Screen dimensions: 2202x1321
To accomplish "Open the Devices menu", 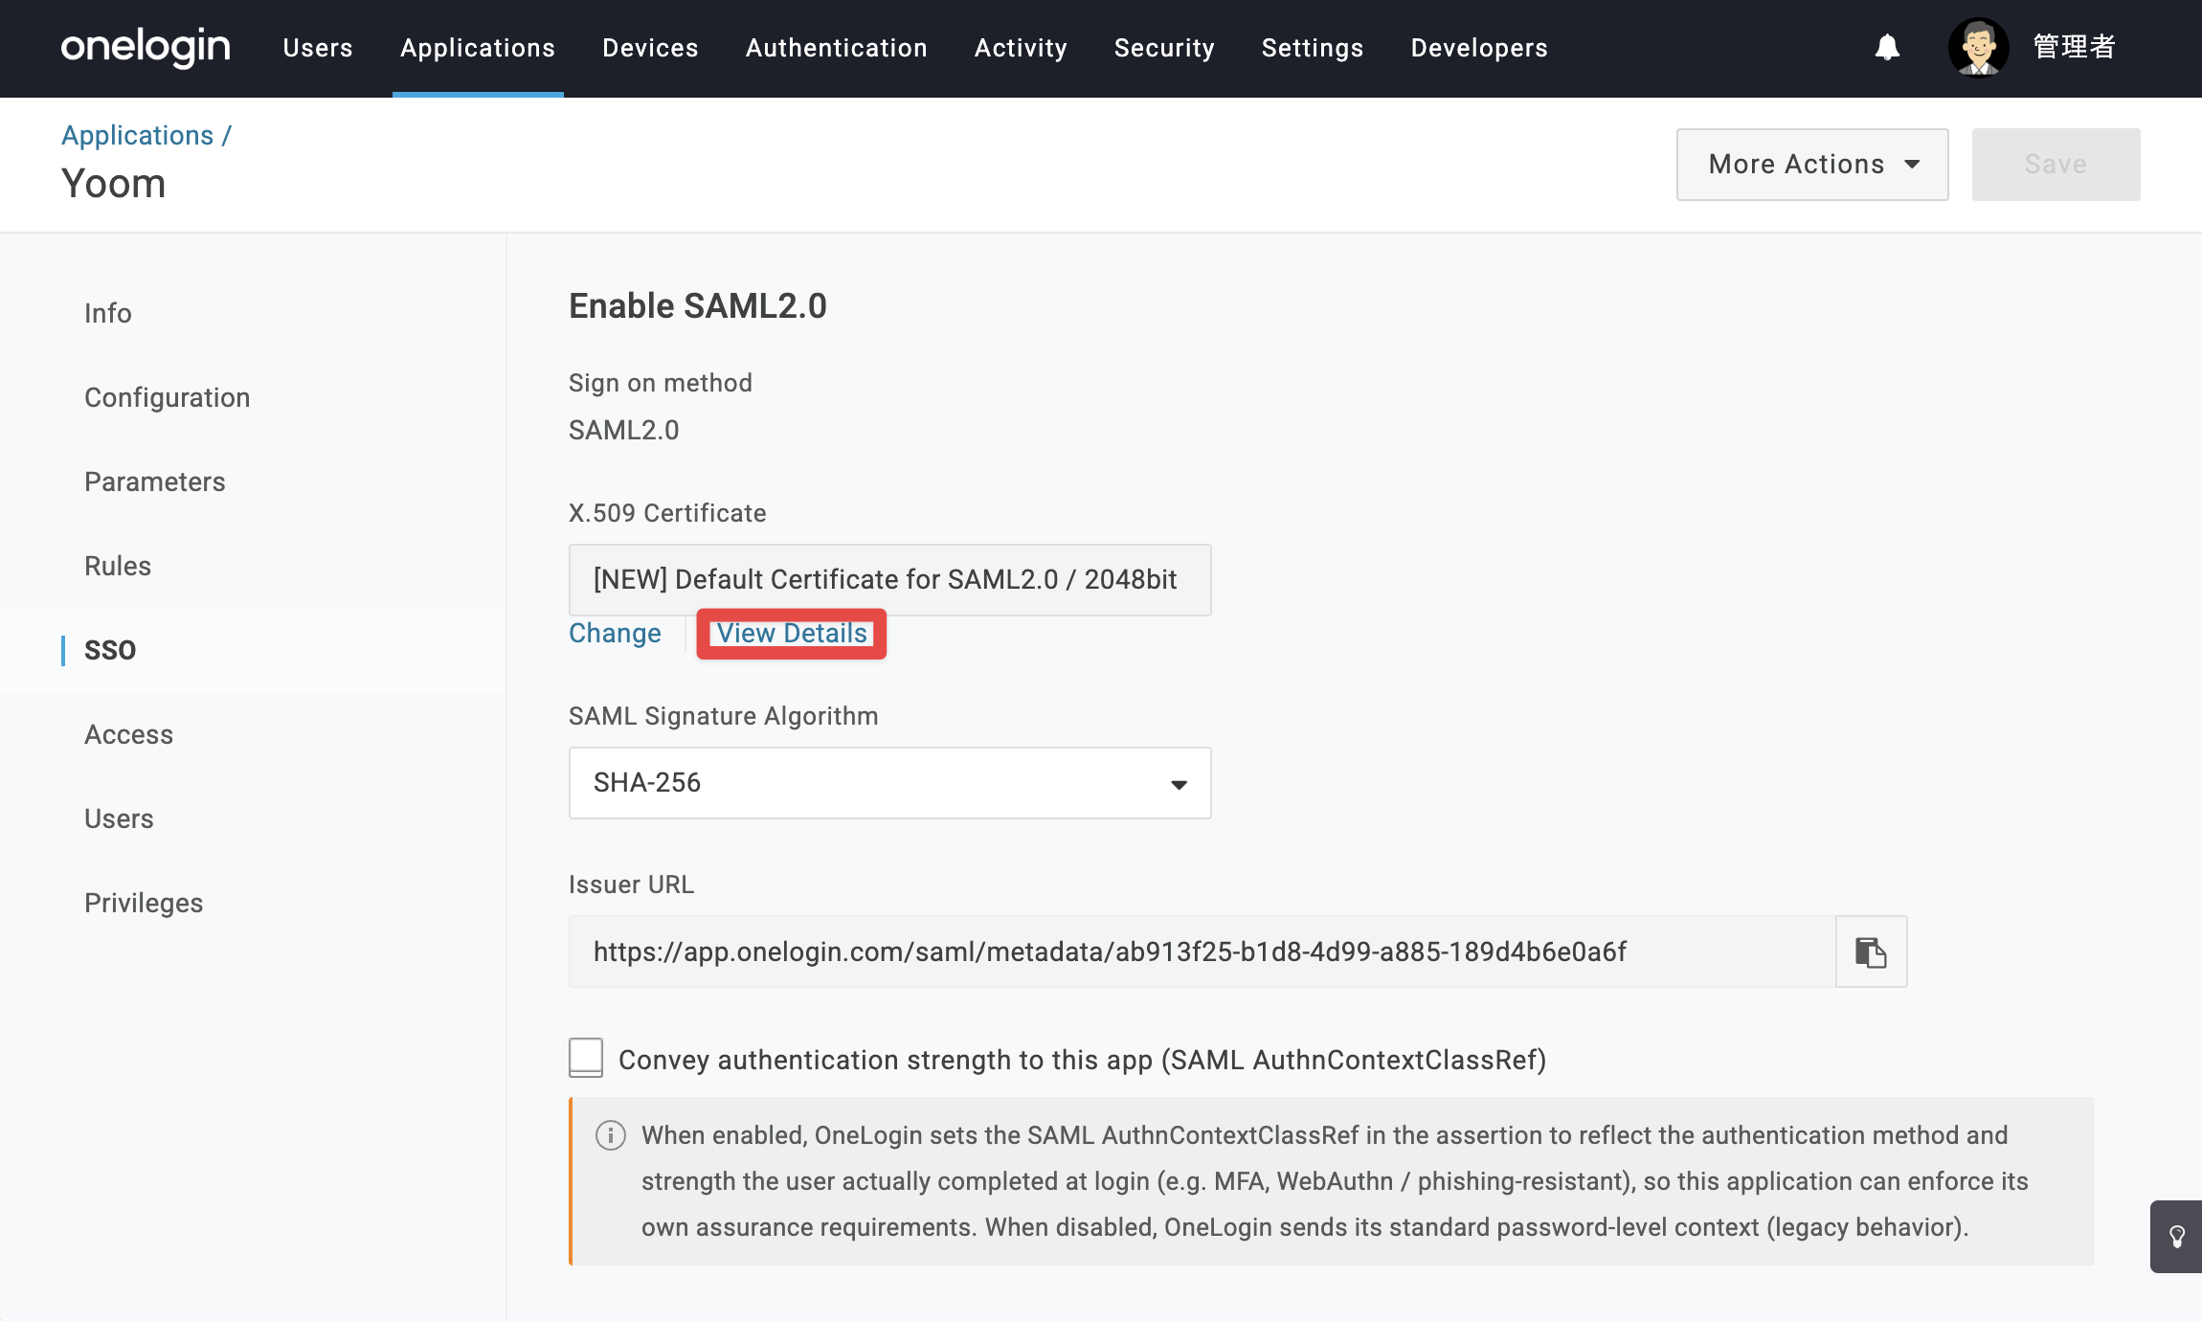I will click(x=650, y=48).
